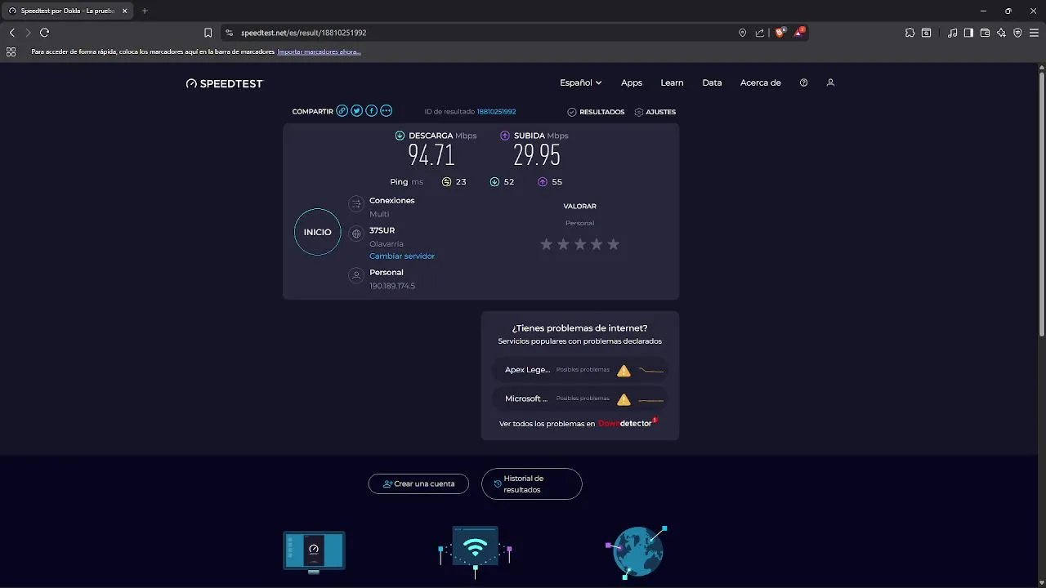The image size is (1046, 588).
Task: Share result on Facebook
Action: (x=371, y=111)
